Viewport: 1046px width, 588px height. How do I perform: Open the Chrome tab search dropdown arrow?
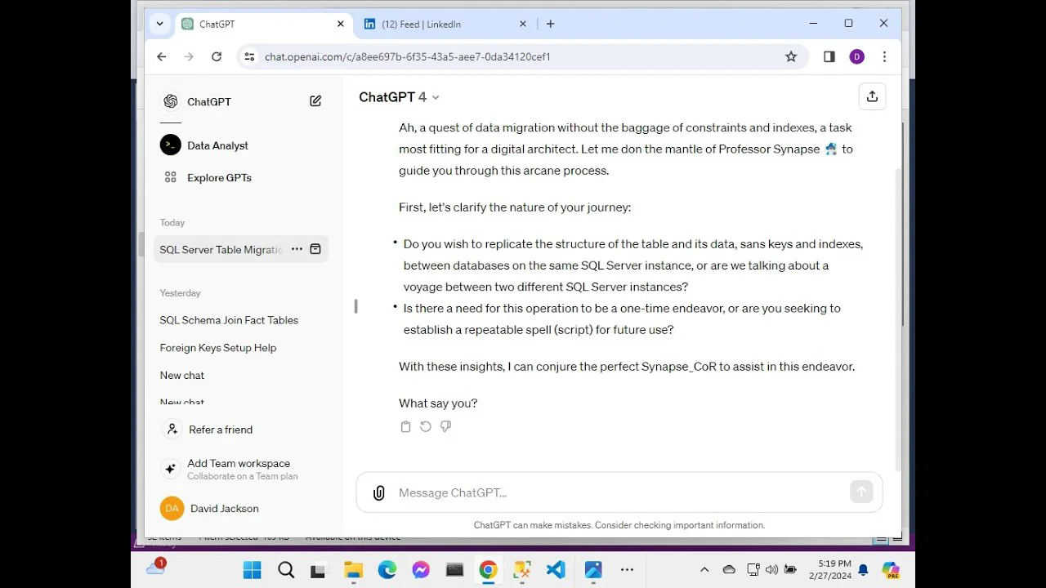point(160,24)
